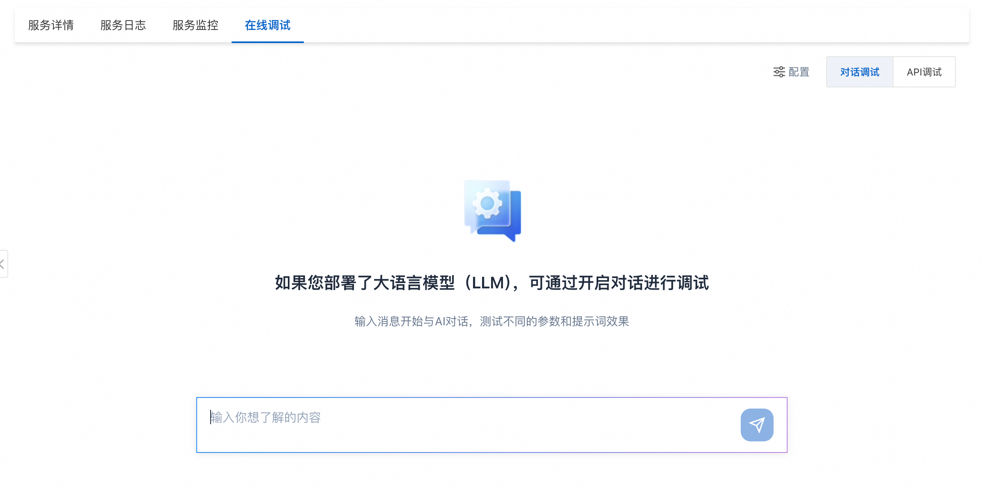Image resolution: width=983 pixels, height=498 pixels.
Task: Click blank area of the top tab bar
Action: (x=616, y=25)
